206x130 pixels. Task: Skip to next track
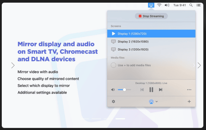161,90
